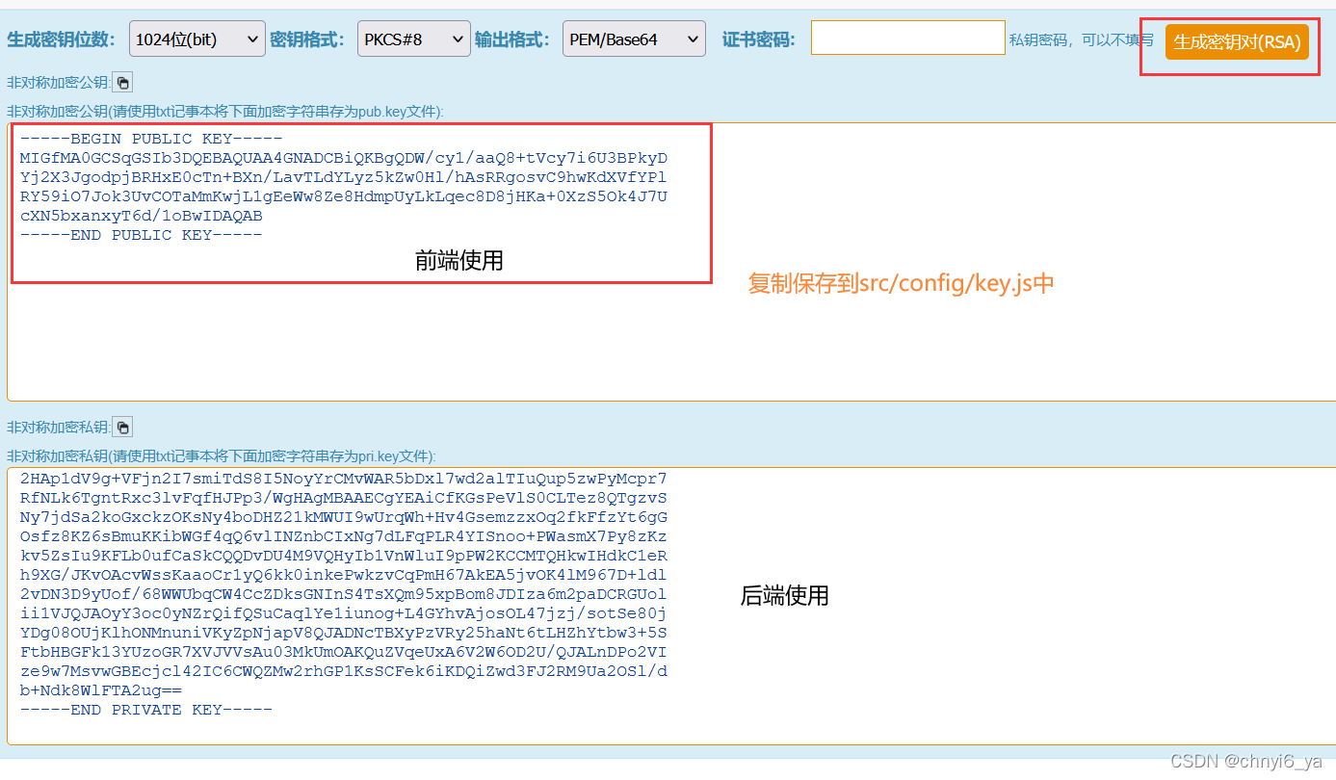Screen dimensions: 1336x780
Task: Focus the 证书密码 password input field
Action: [908, 39]
